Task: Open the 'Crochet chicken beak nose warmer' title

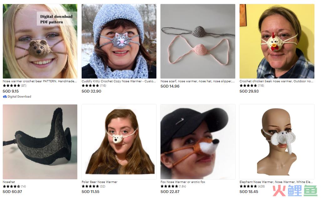Action: point(277,81)
